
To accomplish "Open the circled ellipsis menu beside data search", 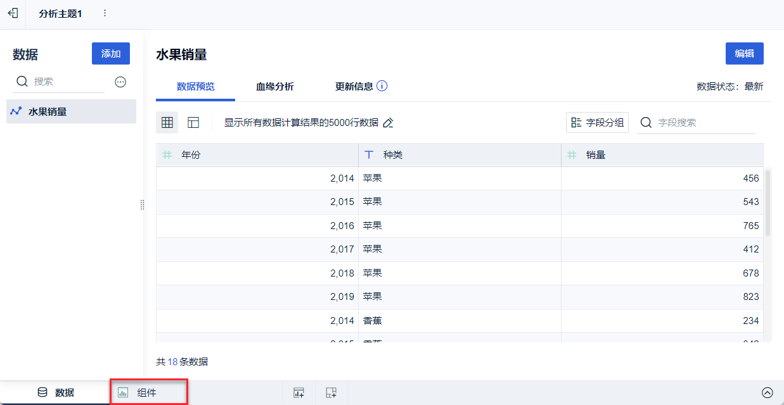I will 120,82.
